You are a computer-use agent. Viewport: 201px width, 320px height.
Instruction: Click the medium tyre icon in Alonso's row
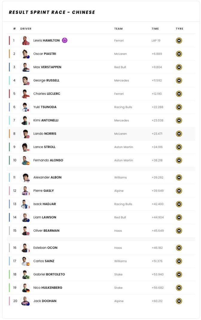tap(179, 160)
